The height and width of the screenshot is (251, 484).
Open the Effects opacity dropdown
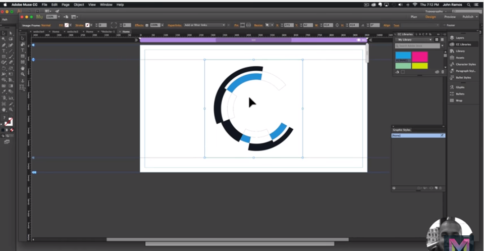[163, 25]
